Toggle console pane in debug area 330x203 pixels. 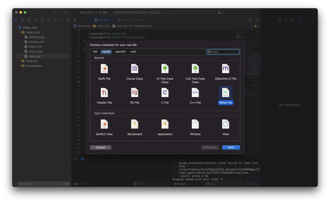(x=258, y=184)
